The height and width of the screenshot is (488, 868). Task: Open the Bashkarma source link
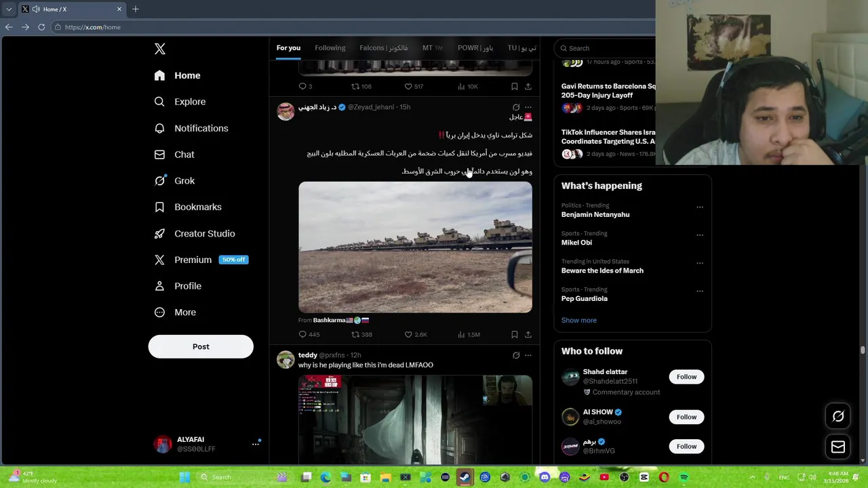coord(341,320)
